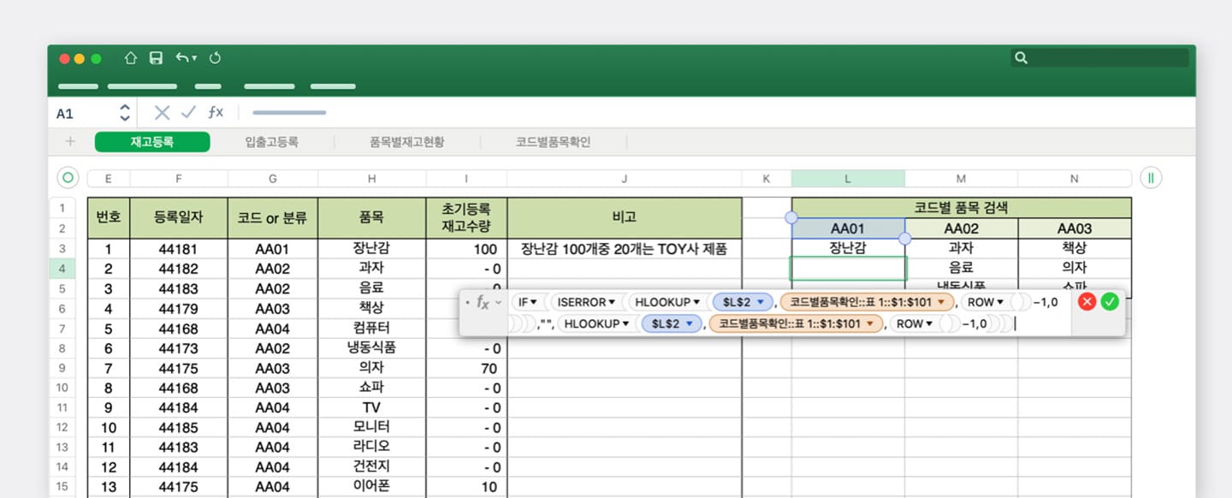The width and height of the screenshot is (1232, 498).
Task: Open the Undo history dropdown arrow
Action: pyautogui.click(x=194, y=58)
